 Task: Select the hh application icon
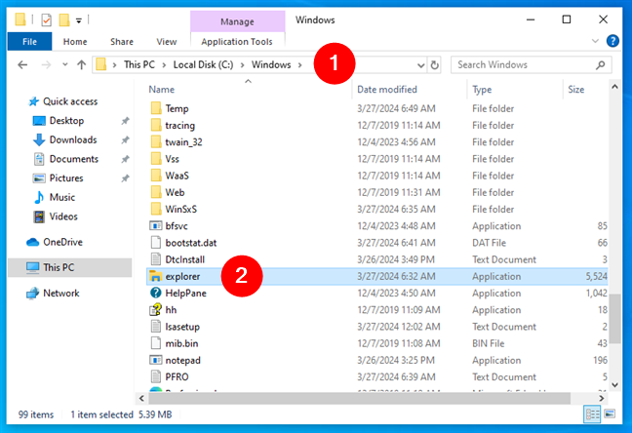[x=156, y=309]
